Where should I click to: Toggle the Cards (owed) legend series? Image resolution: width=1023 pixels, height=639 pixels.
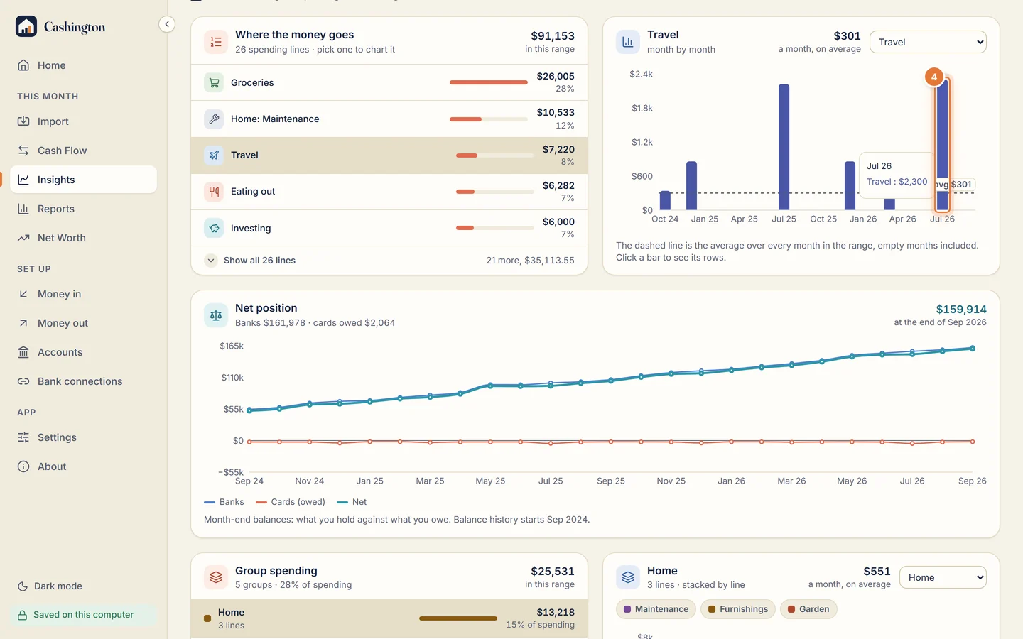coord(291,502)
